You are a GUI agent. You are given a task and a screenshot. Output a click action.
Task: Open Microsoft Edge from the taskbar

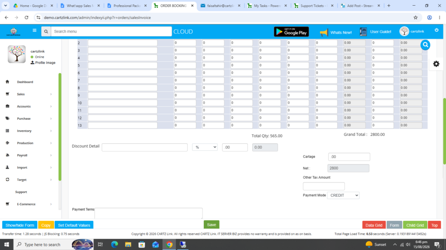coord(115,244)
